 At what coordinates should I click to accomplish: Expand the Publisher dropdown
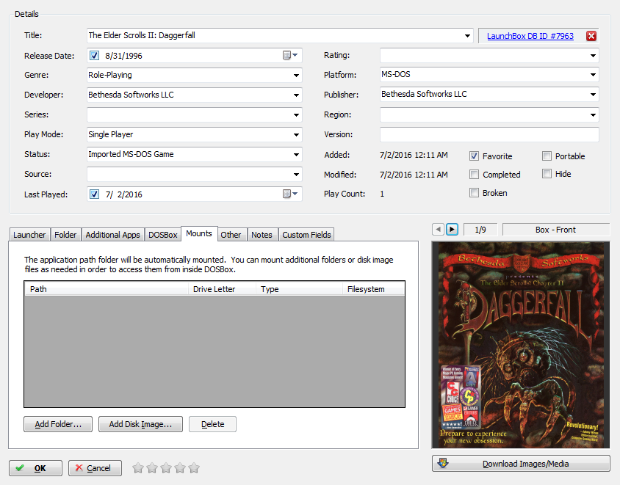pyautogui.click(x=593, y=95)
